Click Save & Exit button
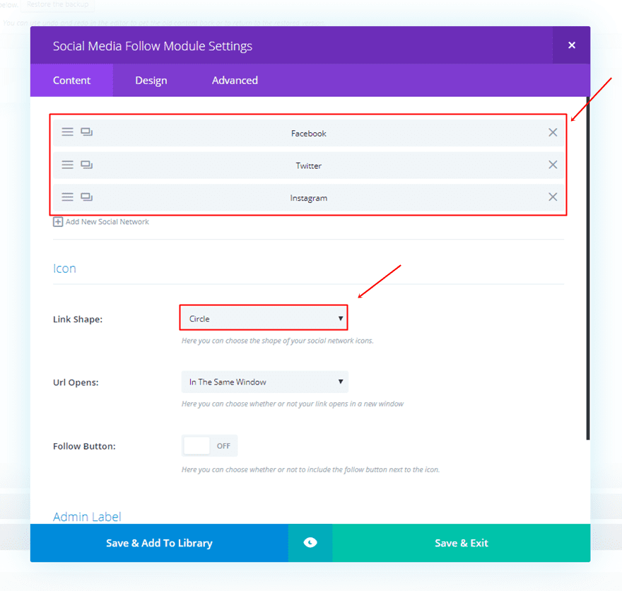The image size is (622, 591). [462, 543]
